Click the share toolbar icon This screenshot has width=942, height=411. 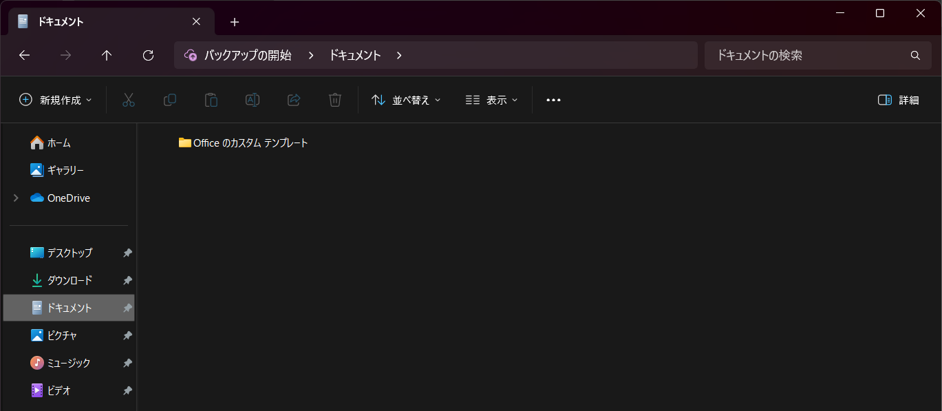[294, 100]
